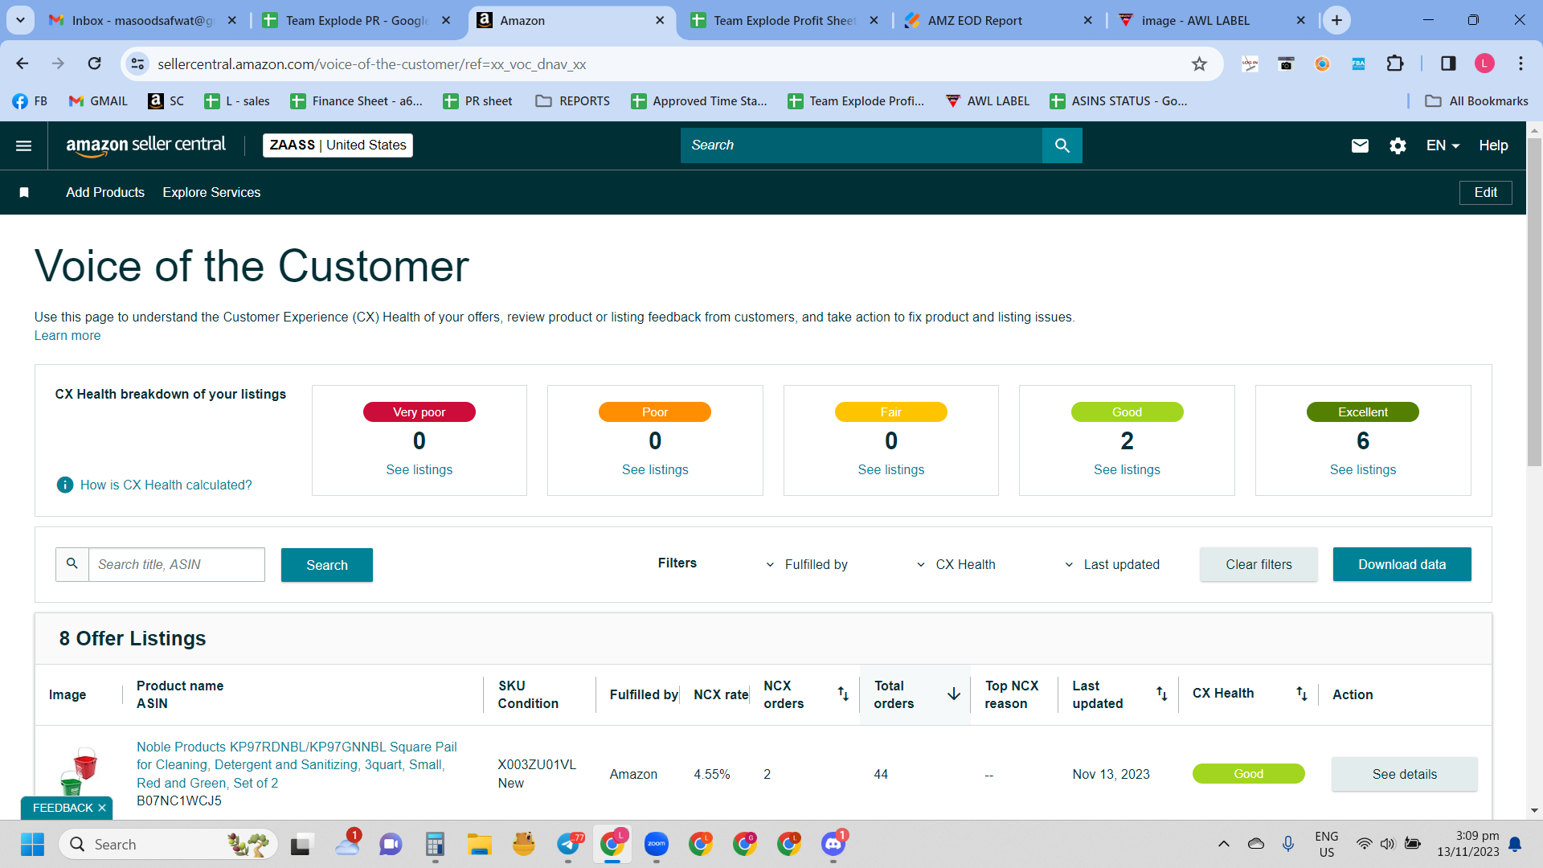Open Discord from the taskbar
This screenshot has height=868, width=1543.
coord(833,845)
